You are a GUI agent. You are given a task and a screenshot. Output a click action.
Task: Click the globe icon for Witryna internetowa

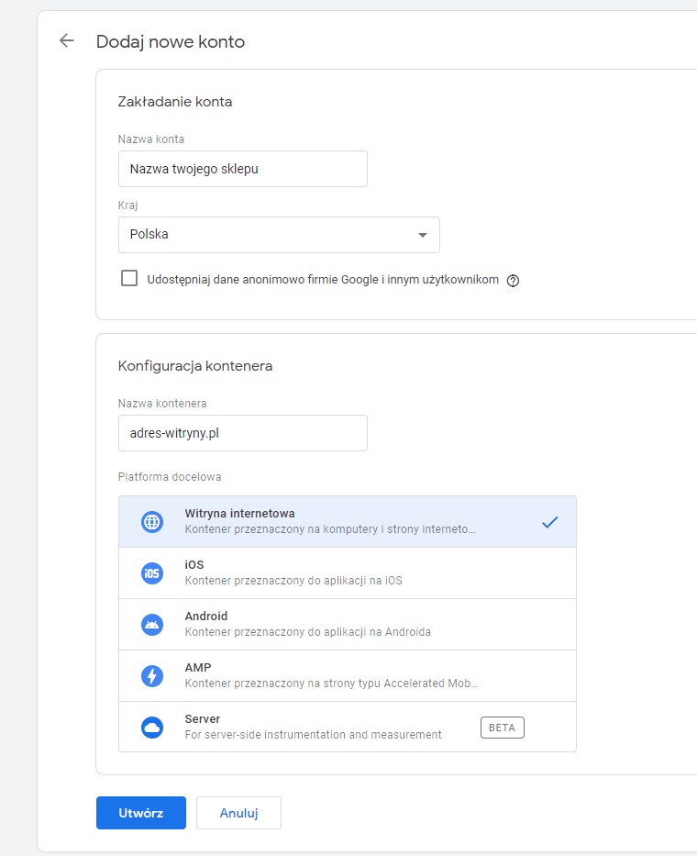[x=151, y=522]
